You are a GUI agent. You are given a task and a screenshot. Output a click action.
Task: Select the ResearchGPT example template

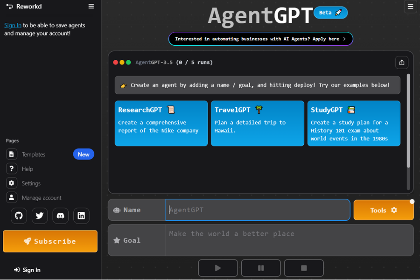point(161,123)
